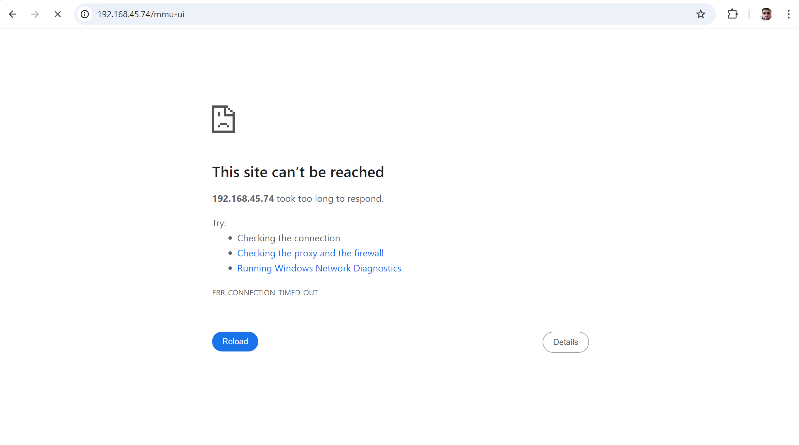The height and width of the screenshot is (445, 799).
Task: Click the bold 192.168.45.74 address text
Action: click(243, 198)
